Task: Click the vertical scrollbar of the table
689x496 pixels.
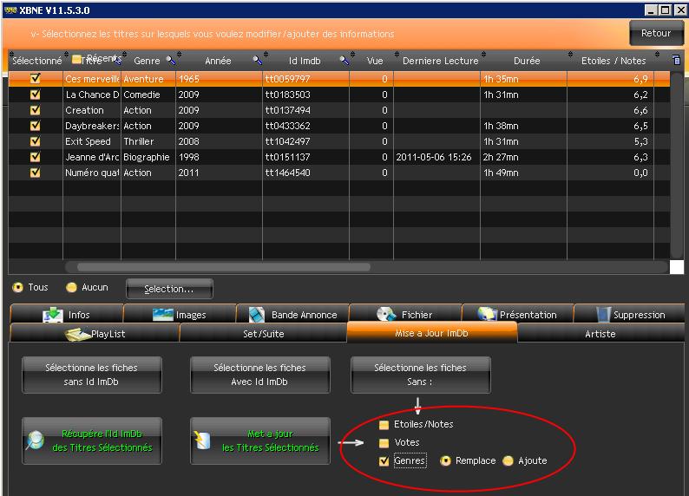Action: pyautogui.click(x=677, y=166)
